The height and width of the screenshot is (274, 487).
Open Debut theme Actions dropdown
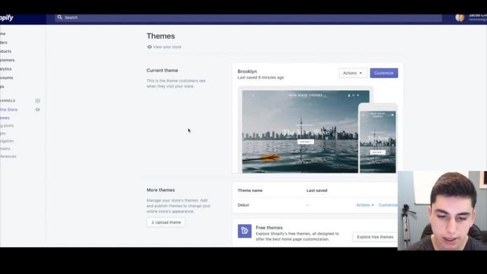[365, 205]
